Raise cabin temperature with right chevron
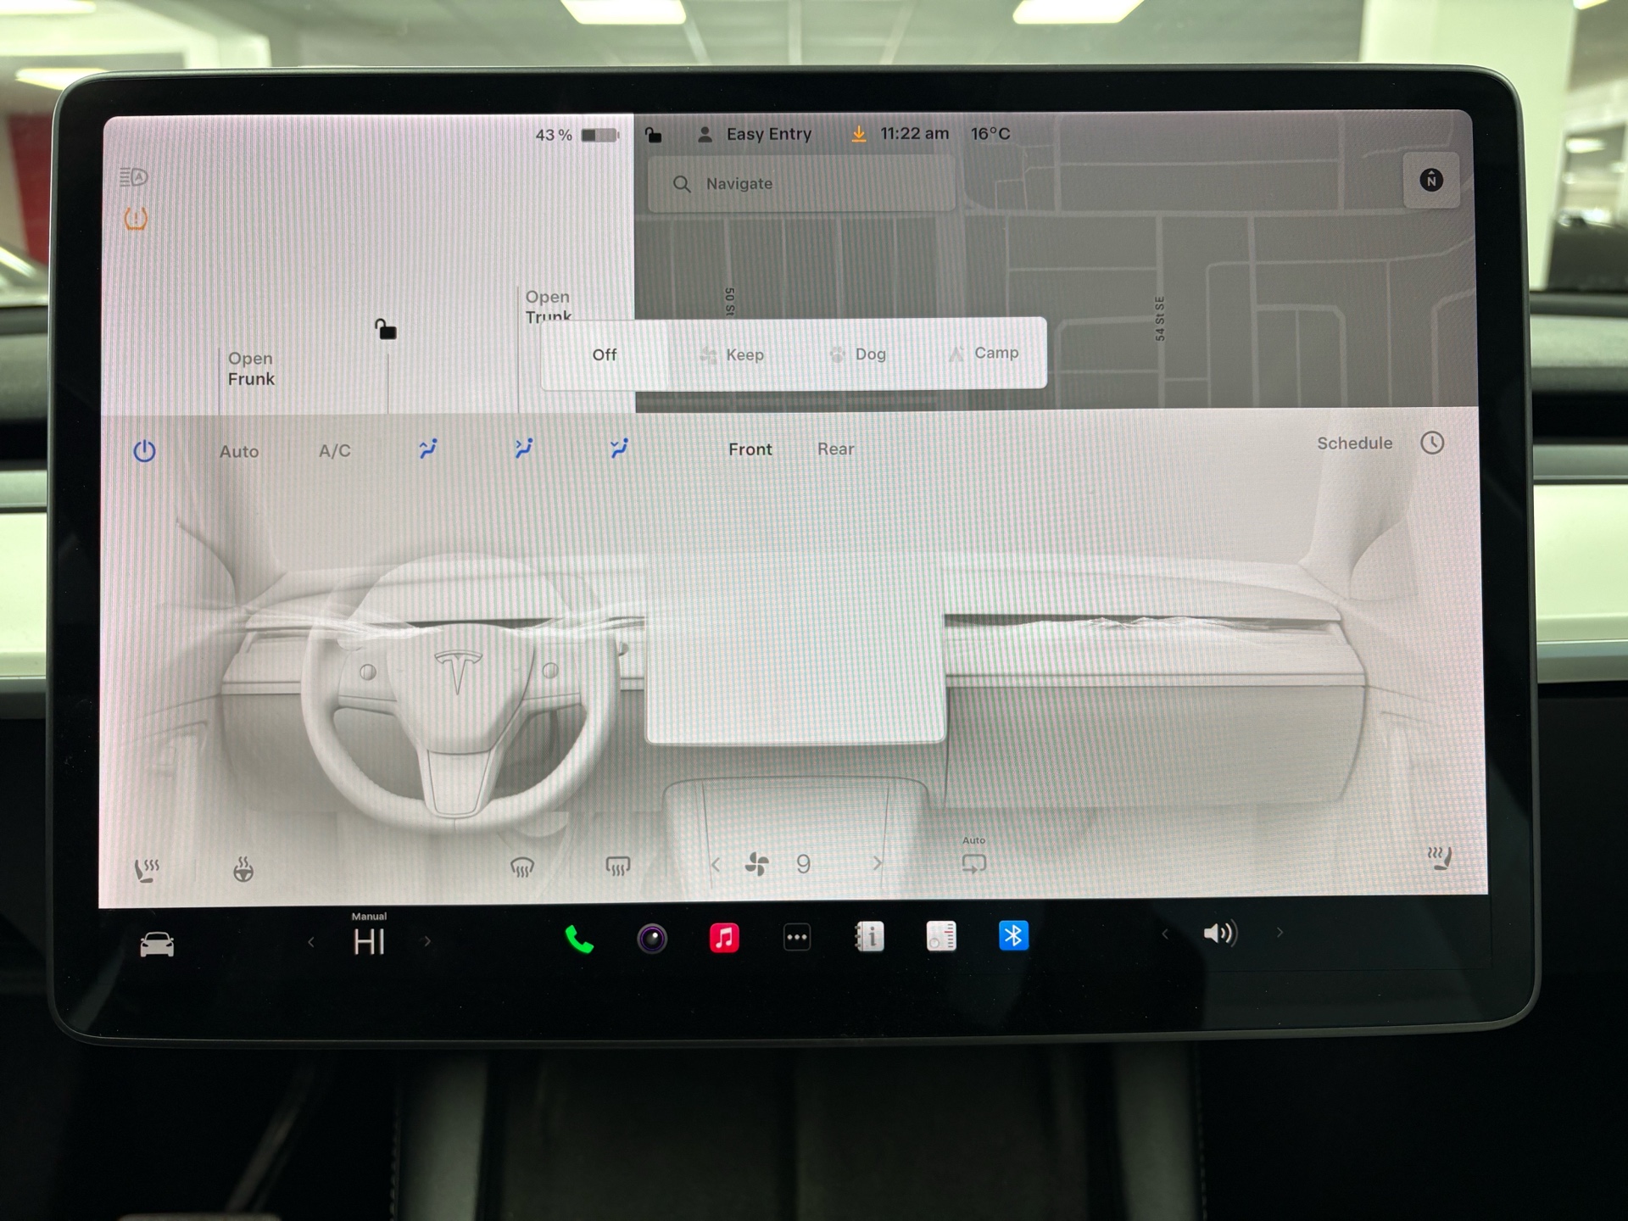 [427, 941]
